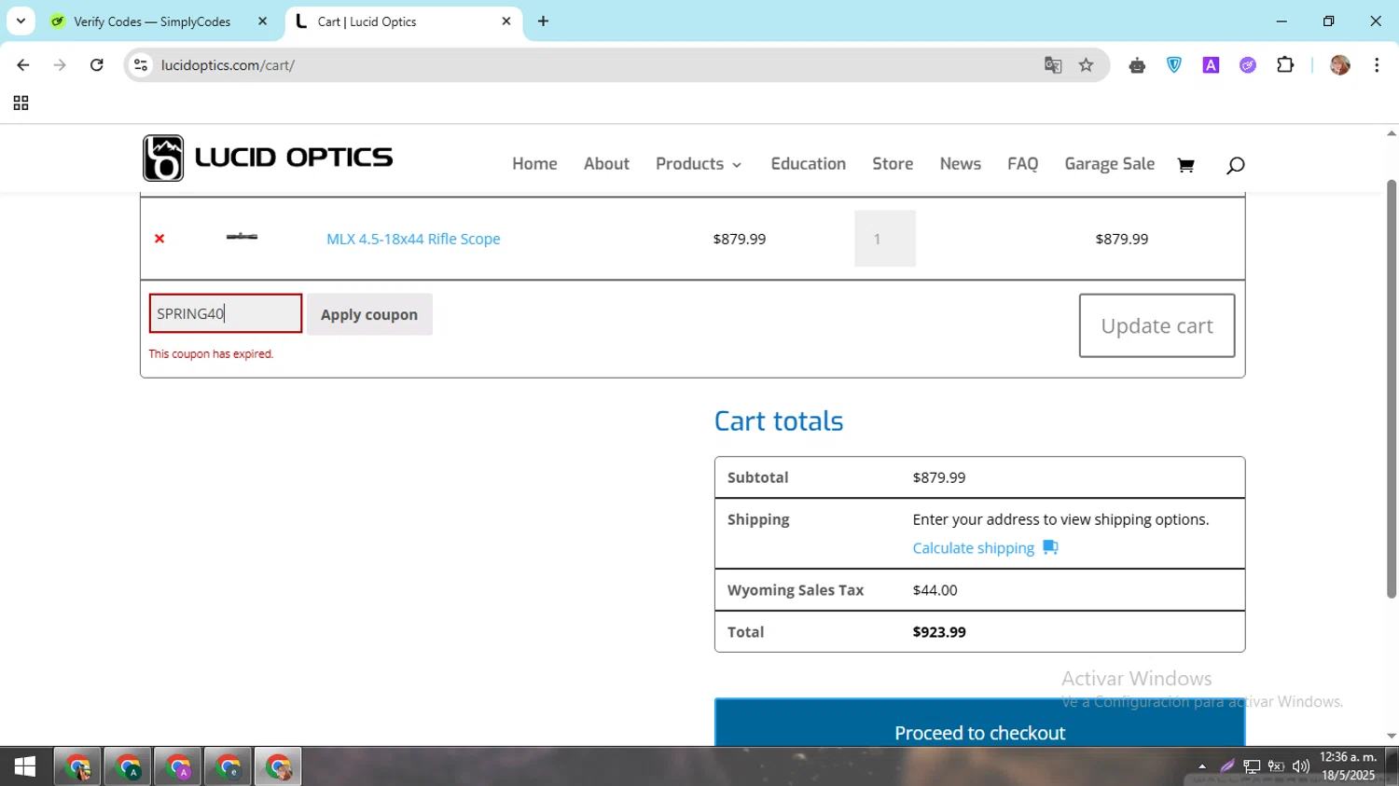Click the rifle scope product thumbnail
Screen dimensions: 1399x786
coord(242,237)
